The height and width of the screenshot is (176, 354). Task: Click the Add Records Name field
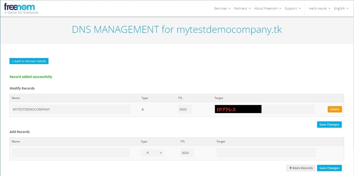71,153
